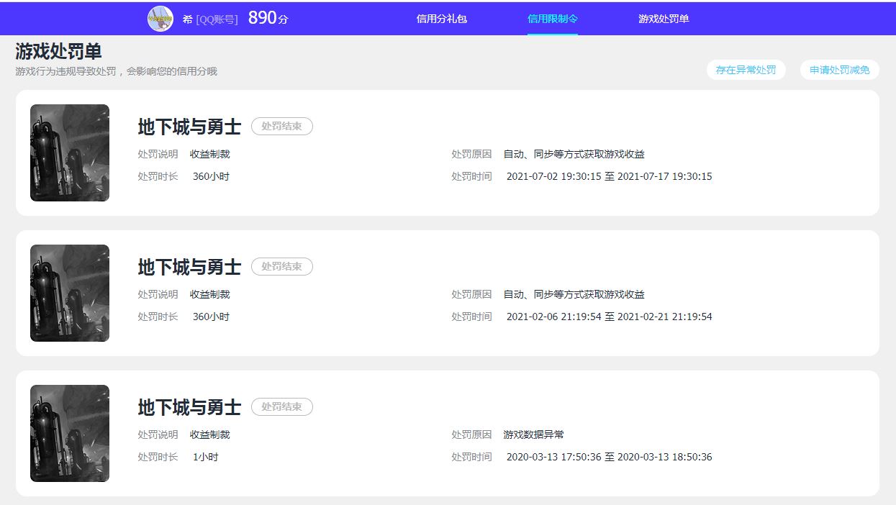The width and height of the screenshot is (896, 505).
Task: Click 地下城与勇士 title of the 2021-07-02 penalty
Action: pos(189,127)
